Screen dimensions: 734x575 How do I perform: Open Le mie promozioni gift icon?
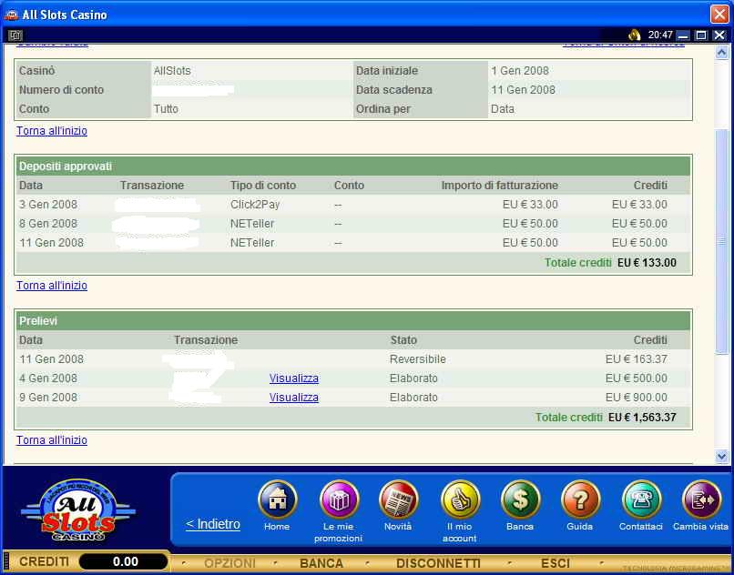pyautogui.click(x=339, y=499)
